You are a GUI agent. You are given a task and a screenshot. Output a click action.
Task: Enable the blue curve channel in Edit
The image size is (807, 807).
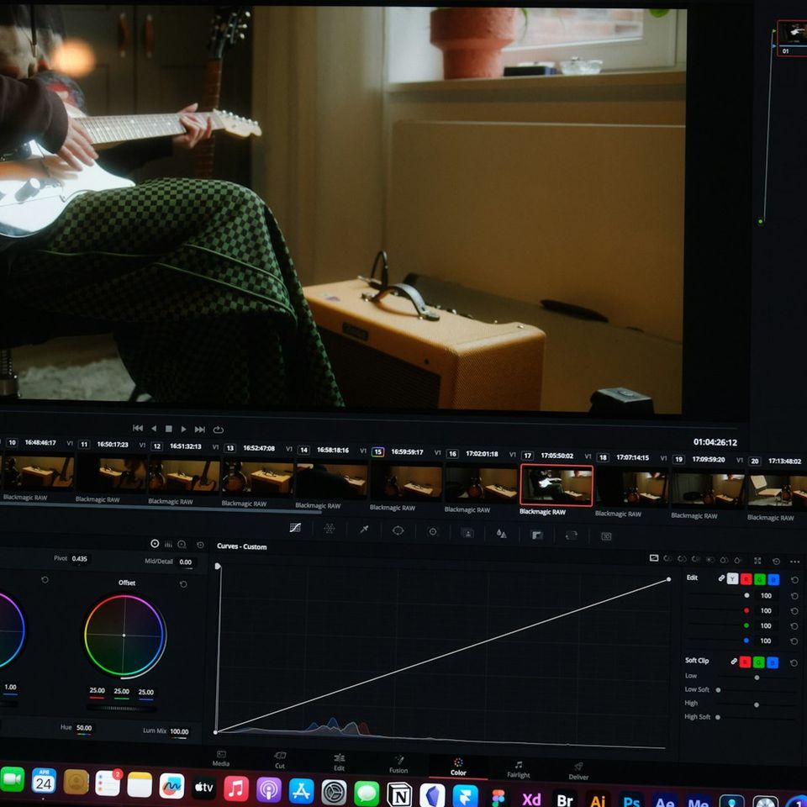[773, 580]
